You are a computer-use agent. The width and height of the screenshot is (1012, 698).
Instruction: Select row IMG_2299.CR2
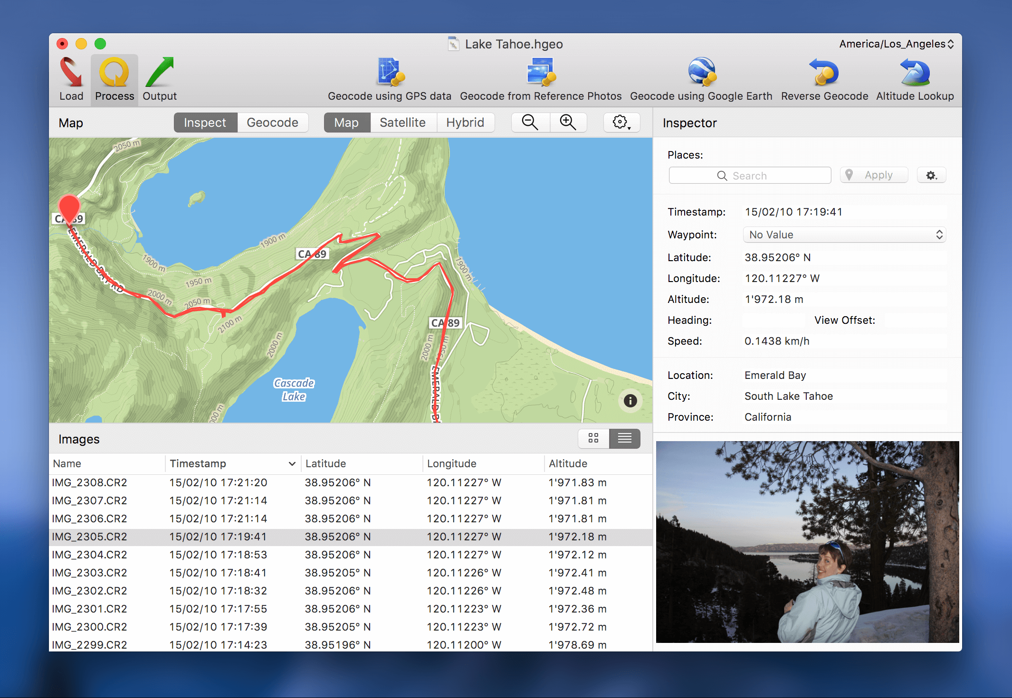351,645
